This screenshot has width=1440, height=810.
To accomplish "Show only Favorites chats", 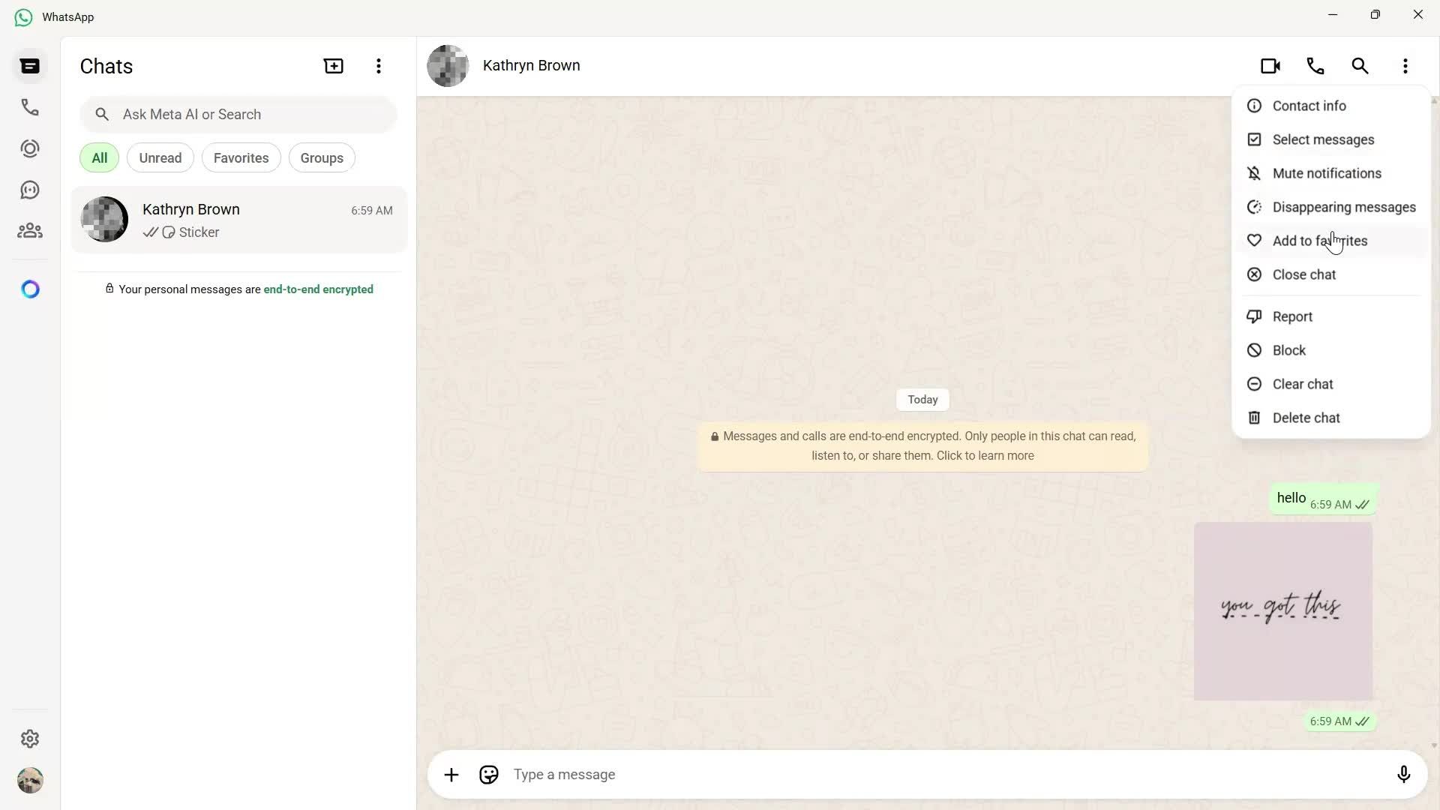I will (241, 157).
